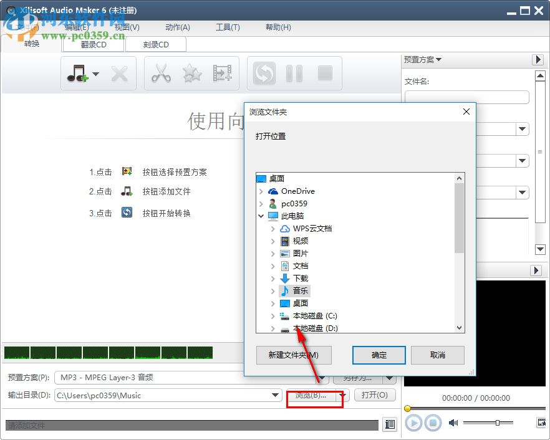Open the output directory dropdown

(274, 395)
